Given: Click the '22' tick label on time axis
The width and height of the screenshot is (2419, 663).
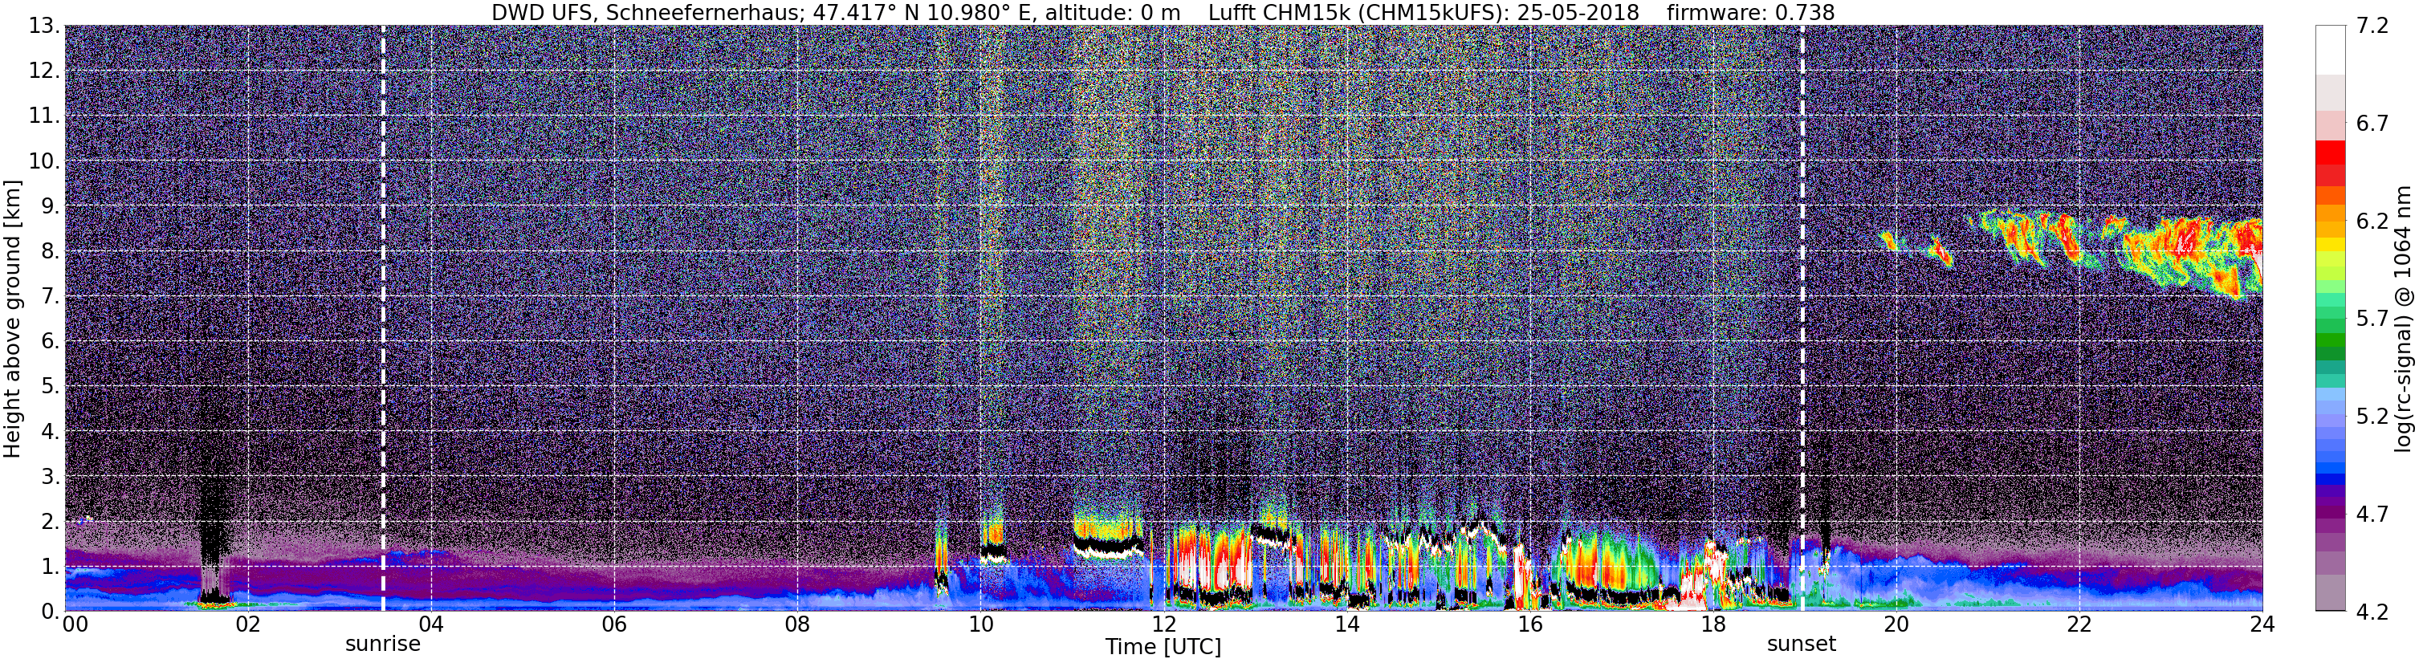Looking at the screenshot, I should (x=2079, y=624).
